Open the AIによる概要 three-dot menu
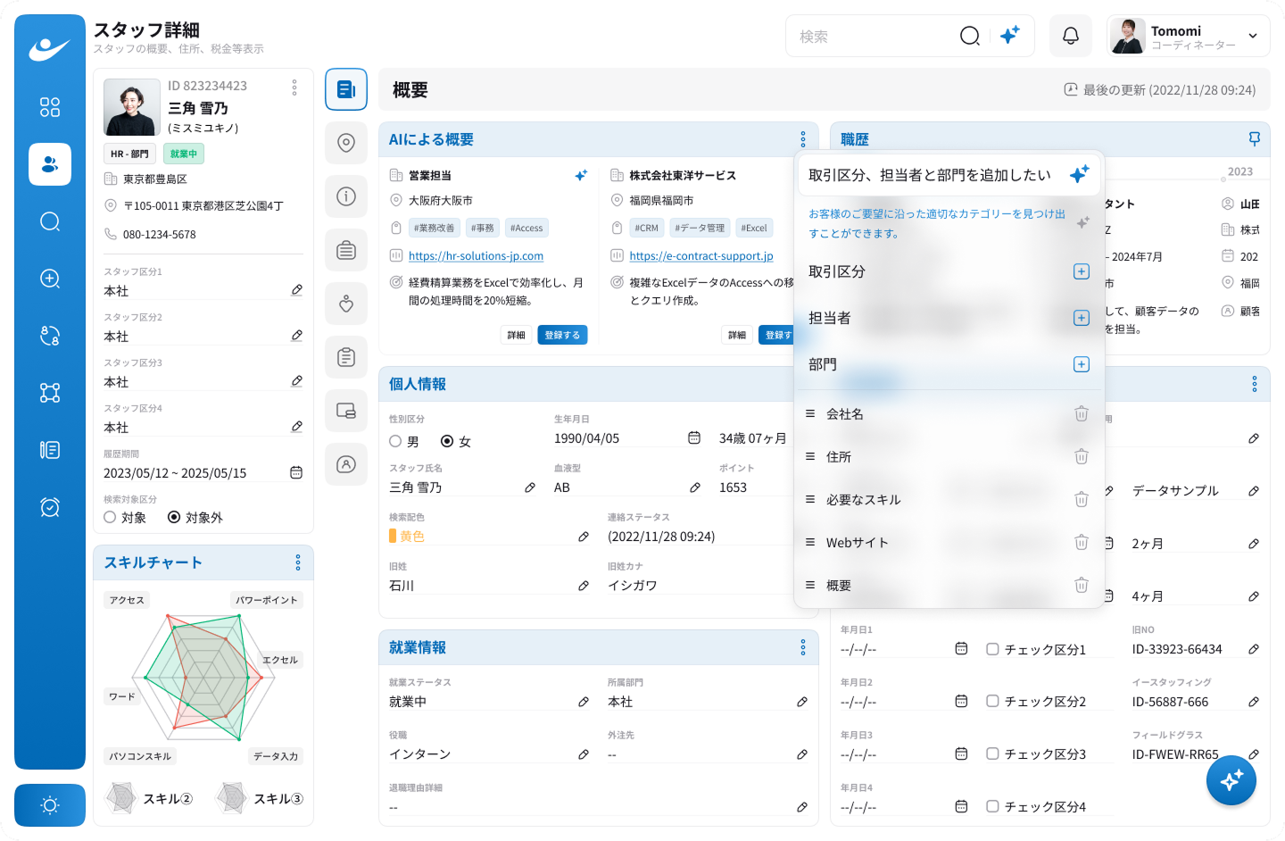This screenshot has height=841, width=1285. pos(803,139)
